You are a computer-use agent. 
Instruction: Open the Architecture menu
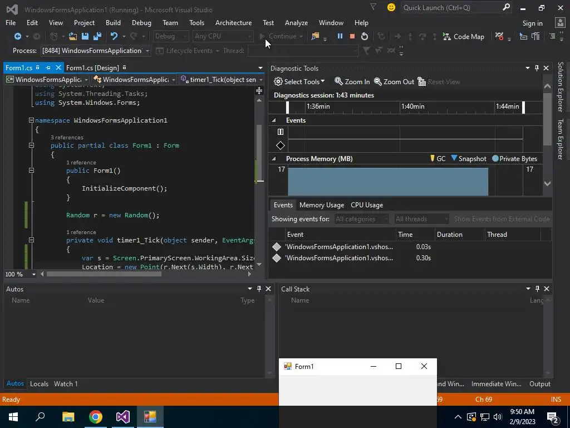pos(233,22)
